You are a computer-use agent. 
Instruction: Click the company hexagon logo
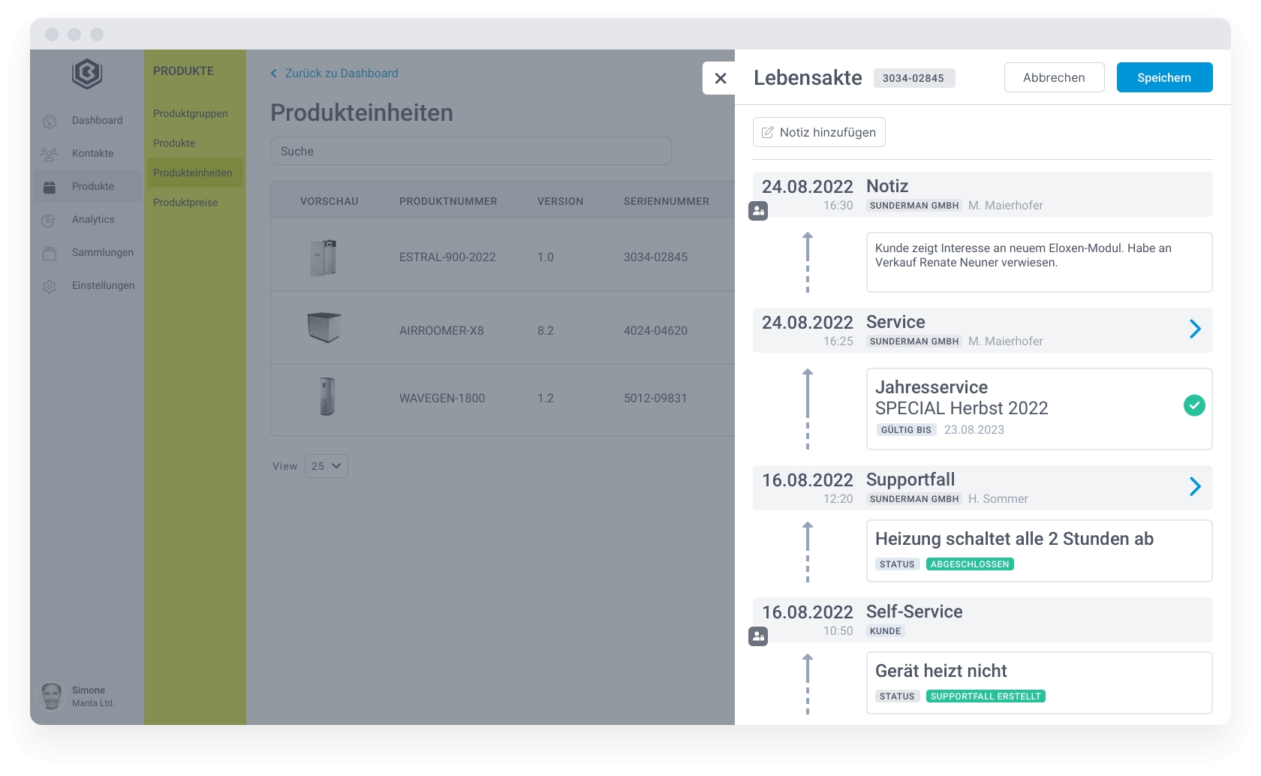coord(87,74)
